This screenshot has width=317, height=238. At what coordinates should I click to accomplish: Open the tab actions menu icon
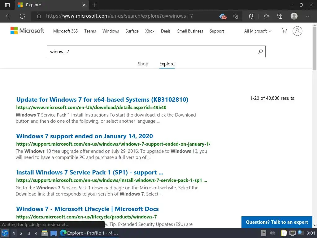pyautogui.click(x=7, y=5)
